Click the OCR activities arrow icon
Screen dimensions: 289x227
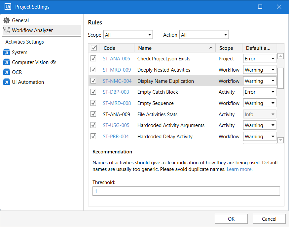point(7,72)
